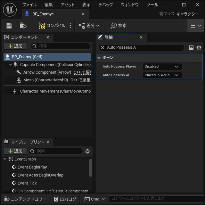Open the キャラクター parent class link

(187, 14)
